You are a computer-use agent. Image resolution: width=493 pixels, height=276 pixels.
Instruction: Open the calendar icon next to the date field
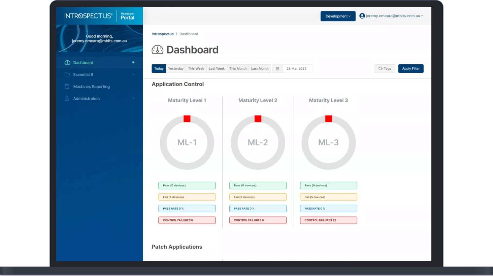pos(277,68)
